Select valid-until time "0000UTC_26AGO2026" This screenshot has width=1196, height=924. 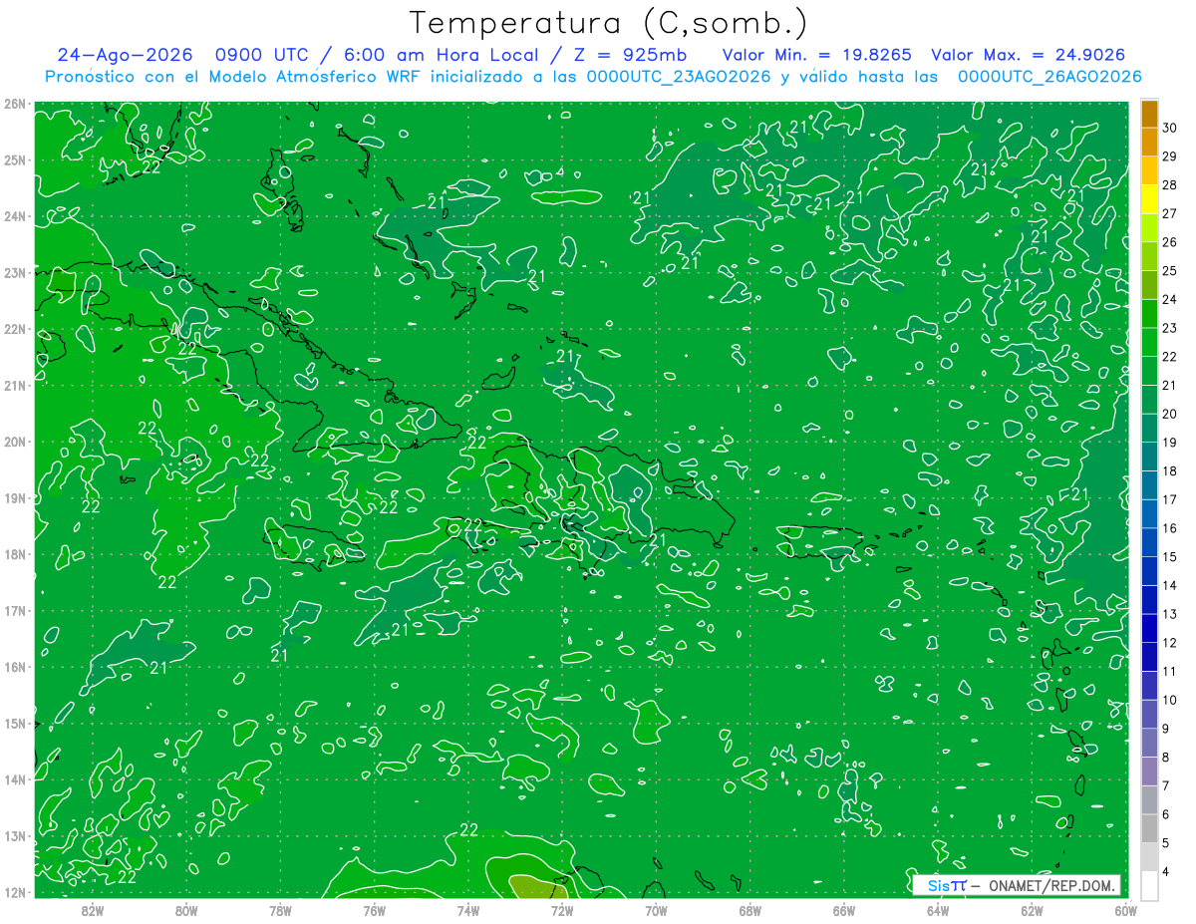[1049, 77]
